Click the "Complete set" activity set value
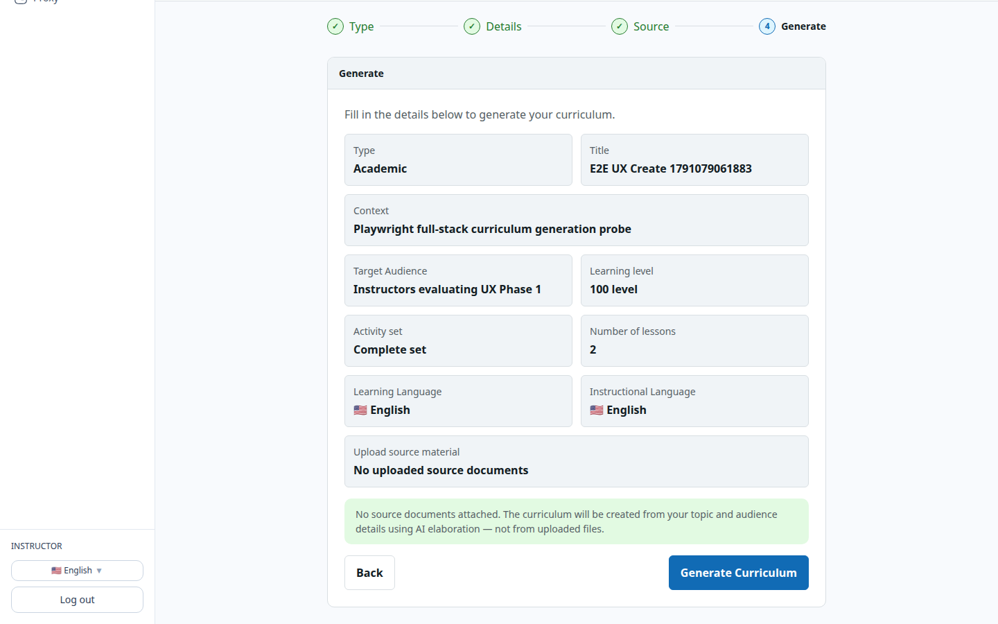The height and width of the screenshot is (624, 998). coord(389,349)
